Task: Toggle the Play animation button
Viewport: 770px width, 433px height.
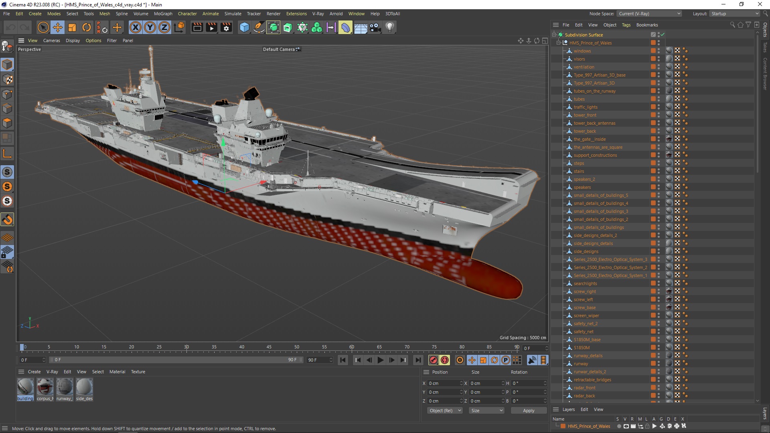Action: (x=380, y=360)
